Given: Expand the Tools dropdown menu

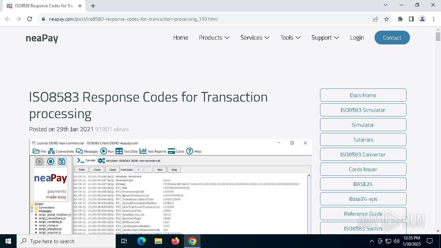Looking at the screenshot, I should point(290,38).
